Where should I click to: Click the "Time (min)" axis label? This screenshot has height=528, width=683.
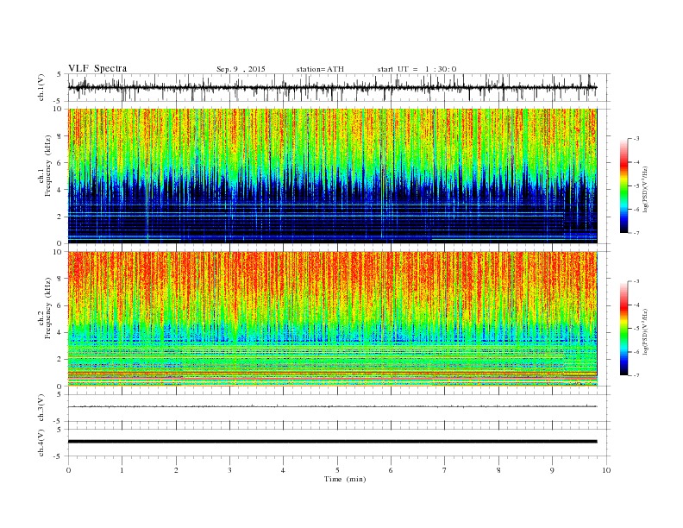345,479
